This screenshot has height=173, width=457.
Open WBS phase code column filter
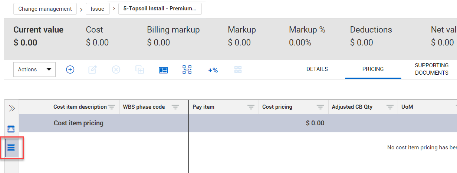coord(175,107)
